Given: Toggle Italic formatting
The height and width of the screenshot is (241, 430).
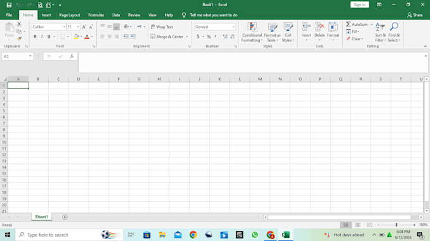Looking at the screenshot, I should click(x=42, y=37).
